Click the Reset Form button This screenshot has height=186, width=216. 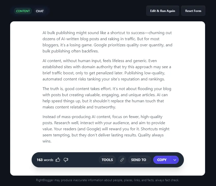[x=193, y=11]
